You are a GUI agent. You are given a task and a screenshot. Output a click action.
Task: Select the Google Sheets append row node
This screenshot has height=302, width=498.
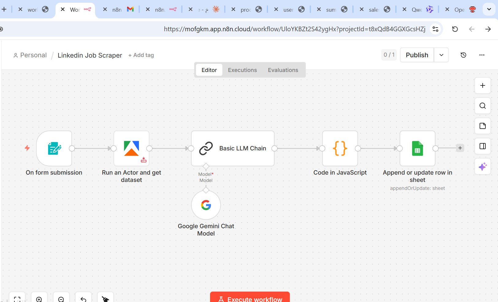pos(417,149)
